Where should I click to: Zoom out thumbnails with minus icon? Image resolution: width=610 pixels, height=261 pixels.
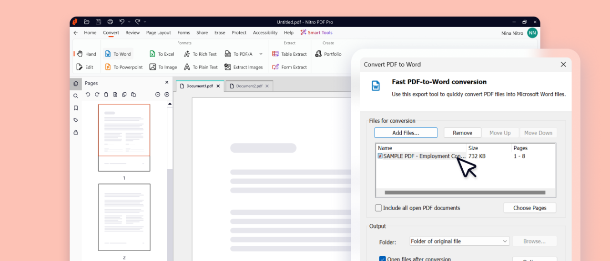pos(158,95)
